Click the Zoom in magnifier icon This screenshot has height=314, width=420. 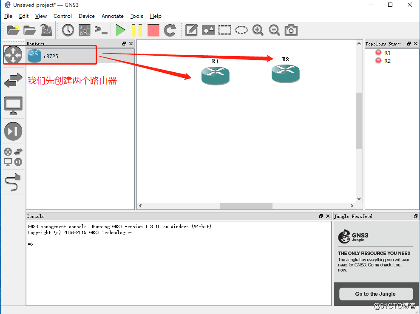coord(258,30)
